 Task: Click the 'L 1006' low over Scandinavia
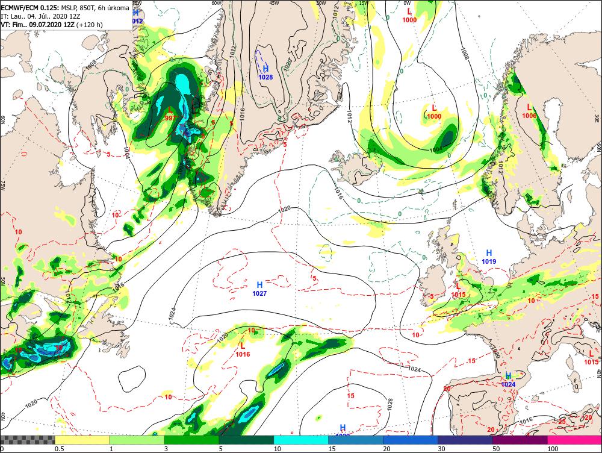pos(529,111)
